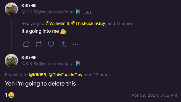
Task: Click the nicecrew instance logo in second post
Action: [x=78, y=63]
